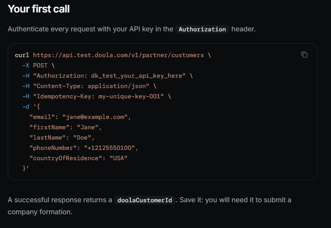Click the lastName "Doe" line
331x228 pixels.
[x=62, y=138]
